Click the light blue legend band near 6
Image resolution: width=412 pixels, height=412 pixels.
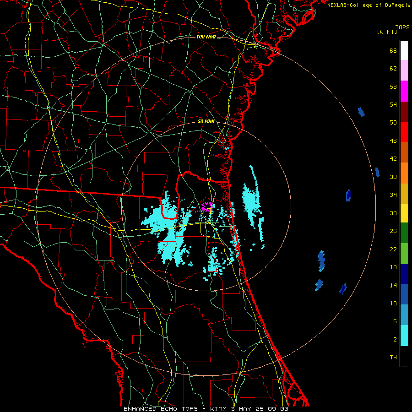pyautogui.click(x=404, y=315)
